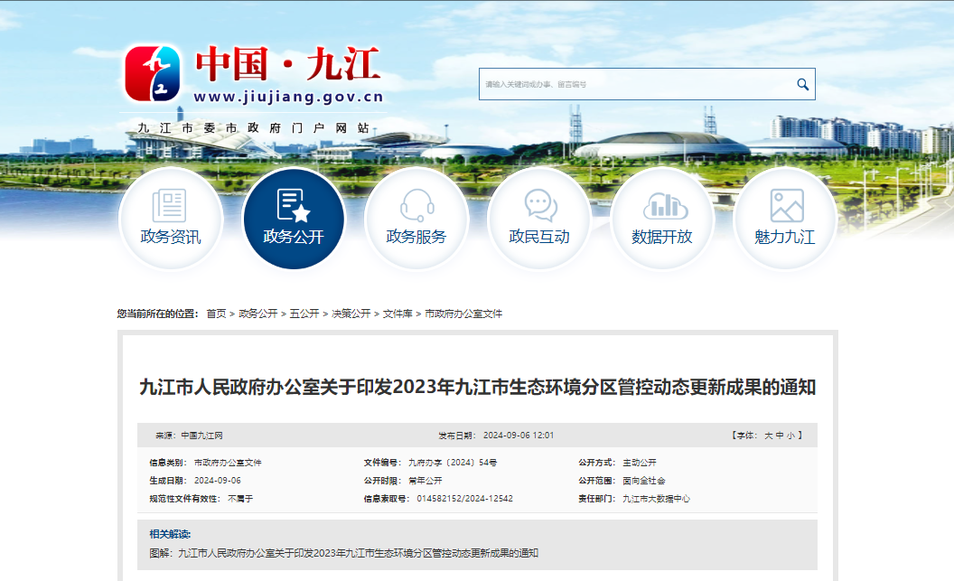This screenshot has width=954, height=581.
Task: Click 政务公开 breadcrumb link
Action: click(x=258, y=314)
